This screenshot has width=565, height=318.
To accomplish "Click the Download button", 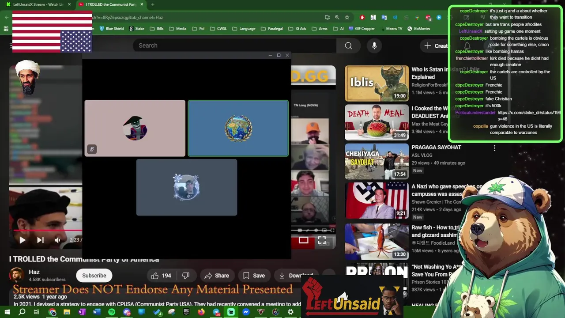I will [x=295, y=276].
